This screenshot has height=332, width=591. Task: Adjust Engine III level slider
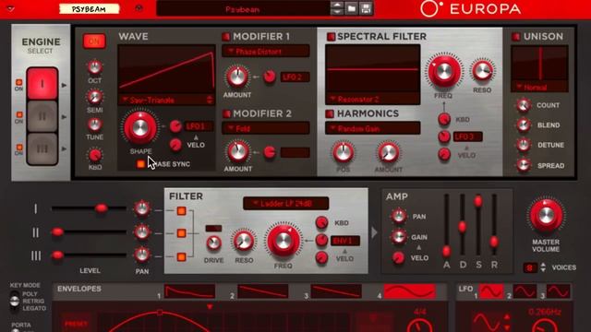click(57, 255)
